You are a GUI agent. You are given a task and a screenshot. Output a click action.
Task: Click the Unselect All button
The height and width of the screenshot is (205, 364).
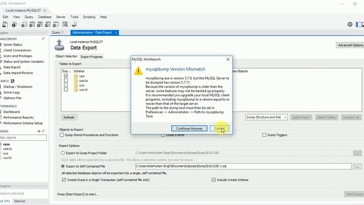coord(351,117)
